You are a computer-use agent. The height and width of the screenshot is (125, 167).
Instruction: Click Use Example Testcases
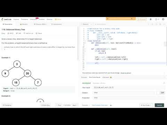click(x=100, y=105)
